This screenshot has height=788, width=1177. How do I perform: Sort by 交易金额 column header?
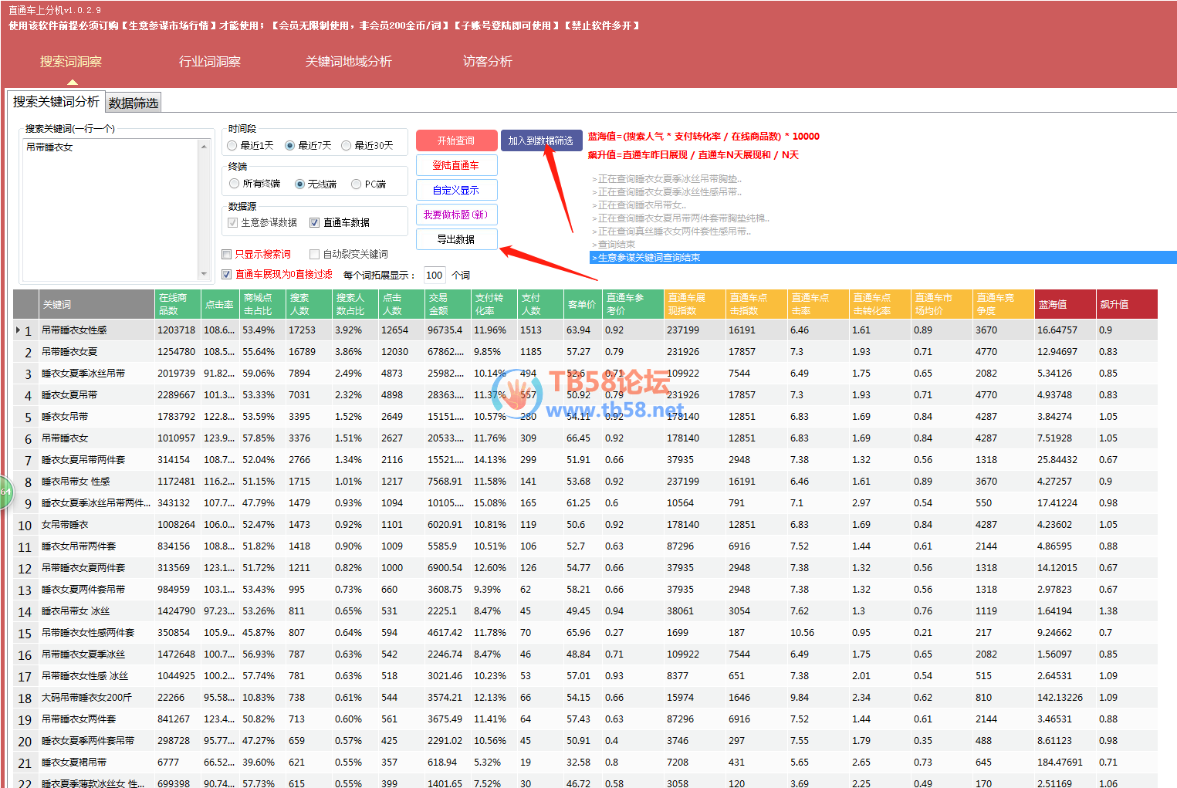click(x=448, y=304)
